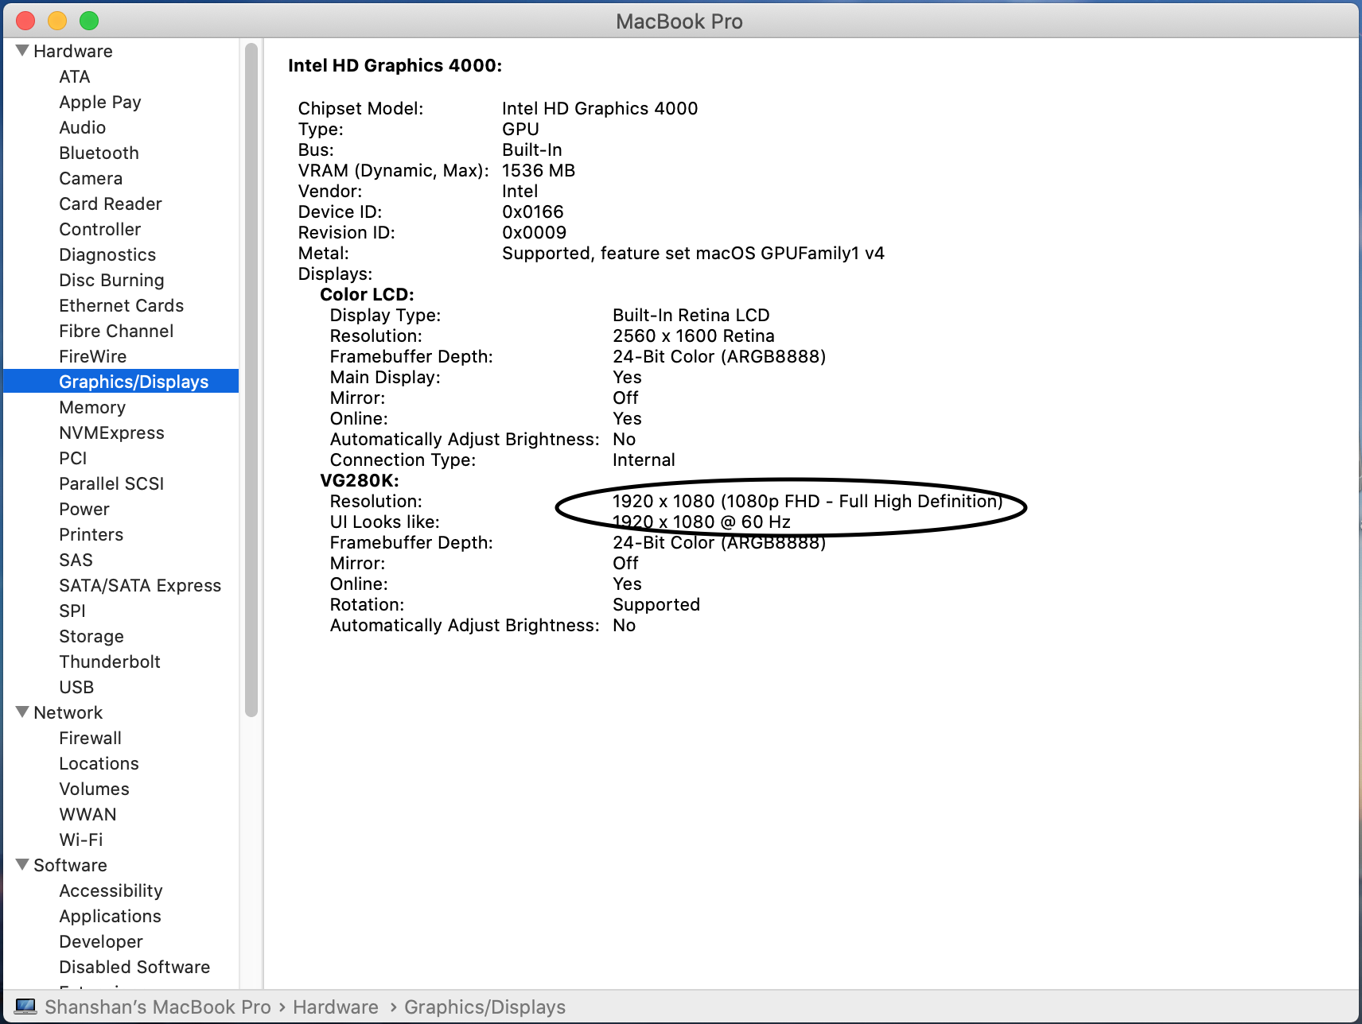Select Printers in the sidebar
This screenshot has height=1024, width=1362.
pyautogui.click(x=91, y=534)
